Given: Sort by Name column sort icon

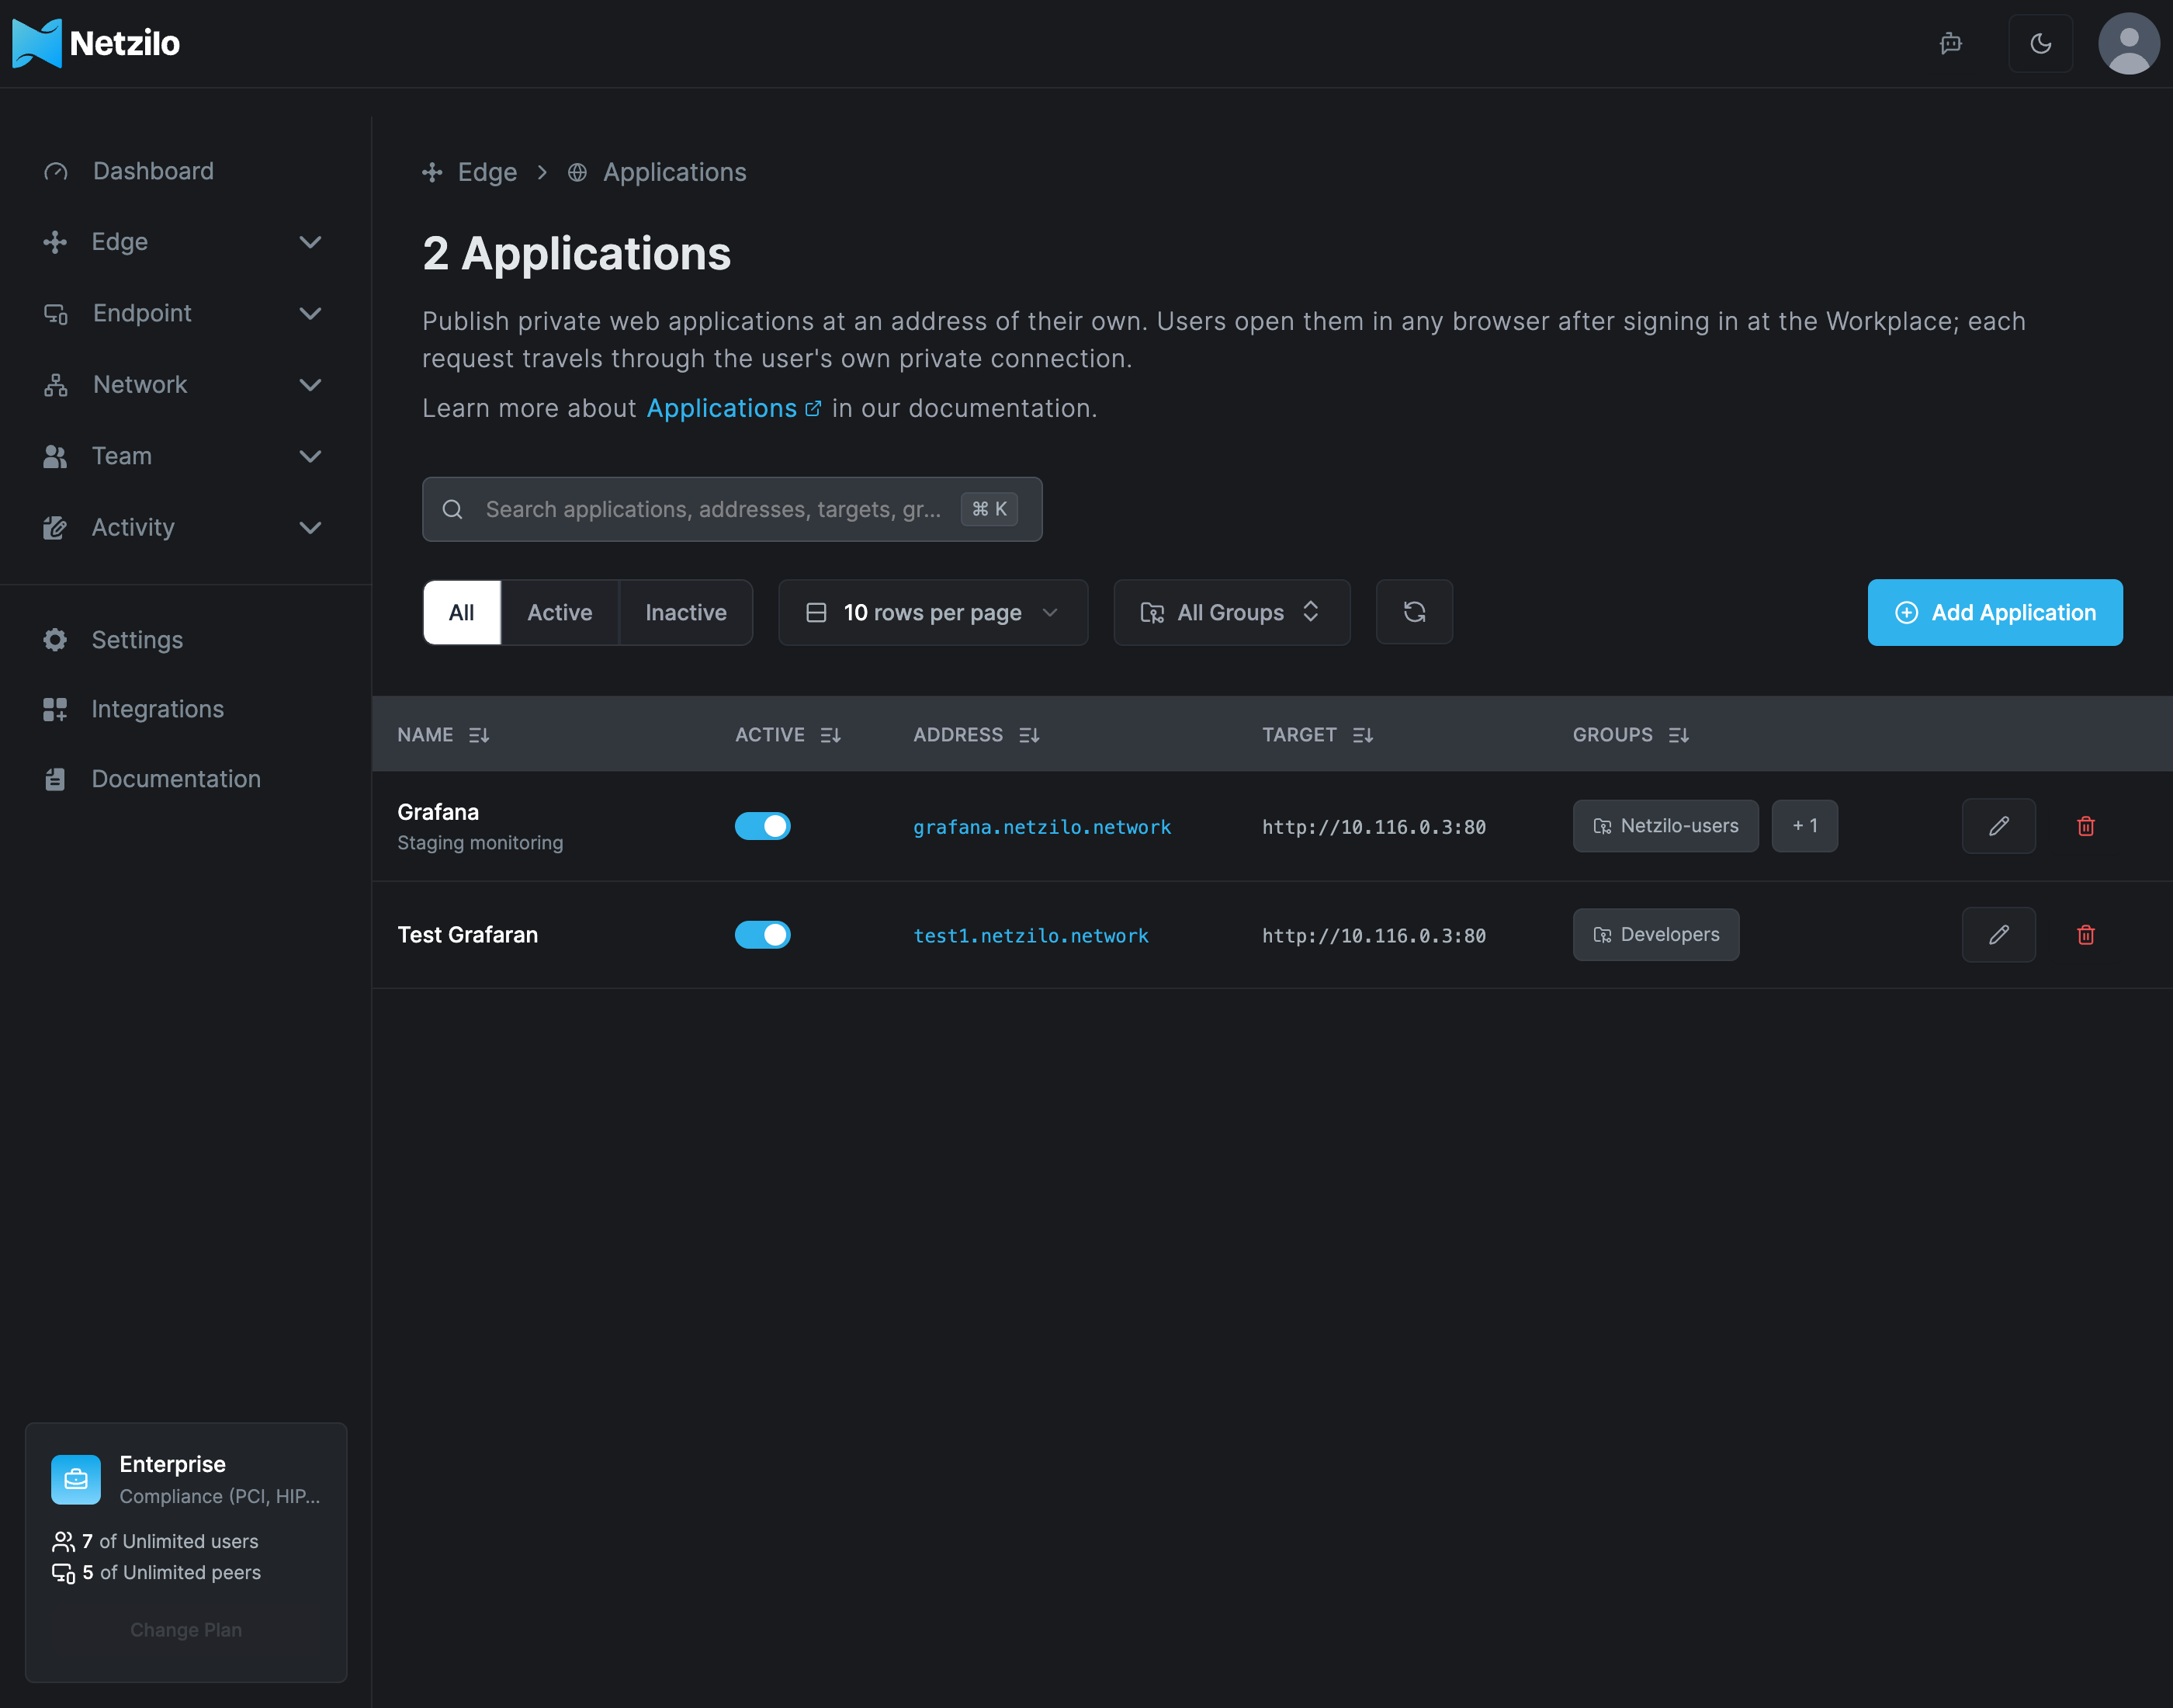Looking at the screenshot, I should (479, 735).
